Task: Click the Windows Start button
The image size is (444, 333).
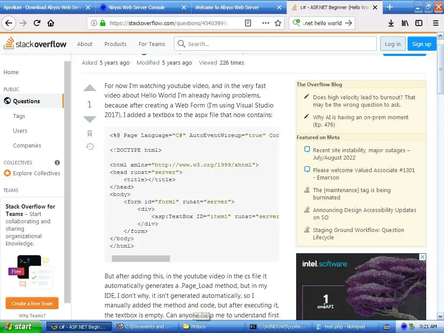Action: [x=20, y=326]
